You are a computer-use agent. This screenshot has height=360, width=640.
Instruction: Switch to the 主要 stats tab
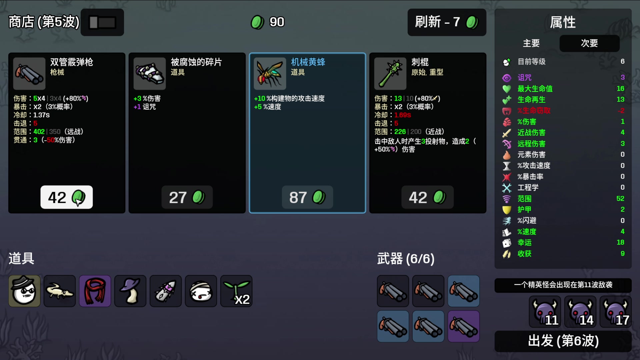pos(531,43)
